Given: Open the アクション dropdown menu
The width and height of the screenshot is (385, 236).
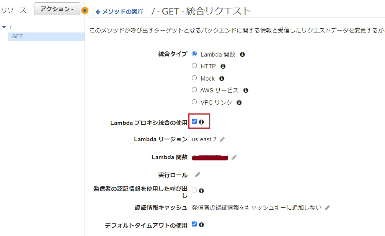Looking at the screenshot, I should coord(57,9).
